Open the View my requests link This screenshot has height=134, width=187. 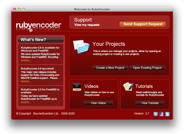[x=87, y=25]
